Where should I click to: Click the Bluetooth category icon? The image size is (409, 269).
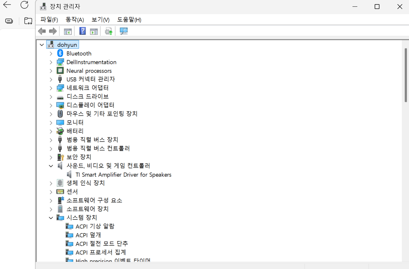[x=60, y=53]
